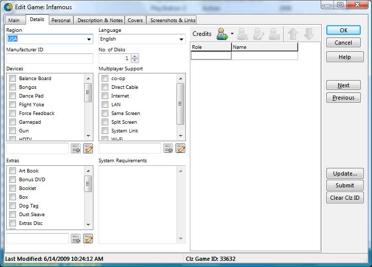
Task: Click the Manufacturer ID field
Action: click(x=50, y=59)
